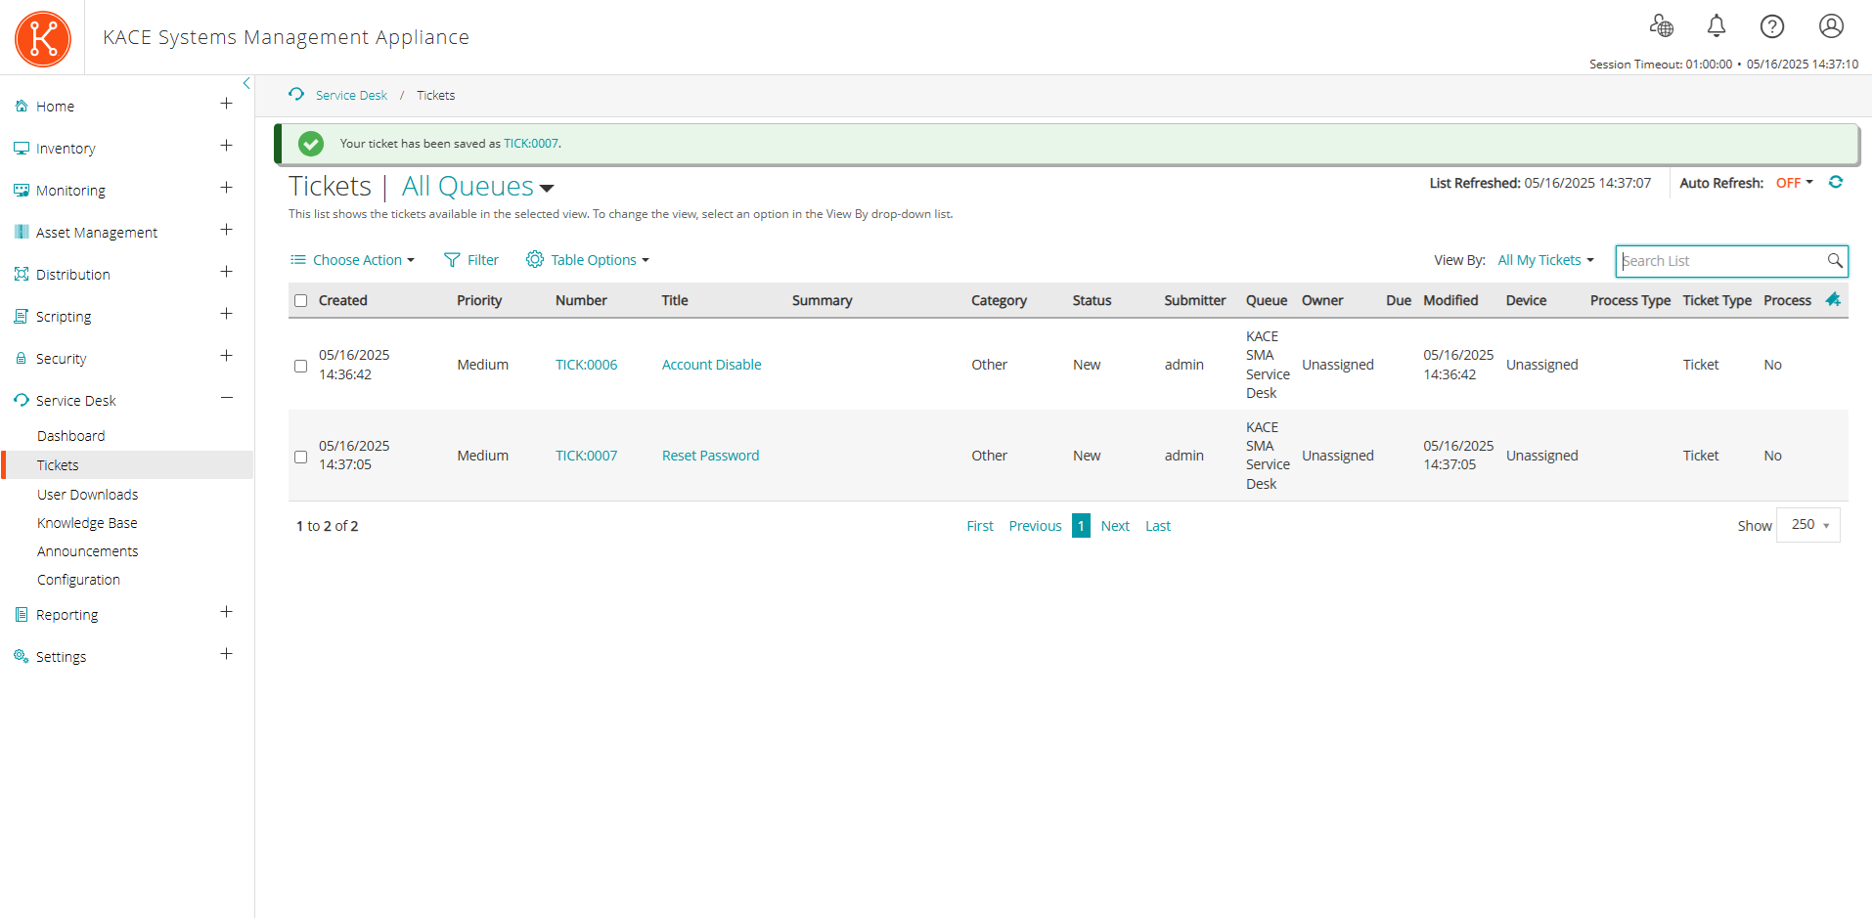Open the All Queues dropdown
Image resolution: width=1872 pixels, height=918 pixels.
coord(478,187)
